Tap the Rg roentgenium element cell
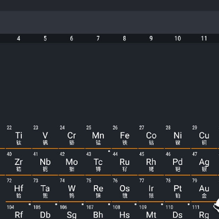 coord(204,211)
